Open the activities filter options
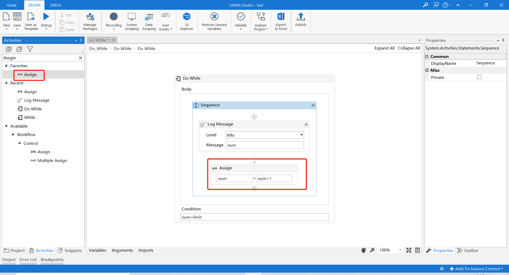 (30, 49)
